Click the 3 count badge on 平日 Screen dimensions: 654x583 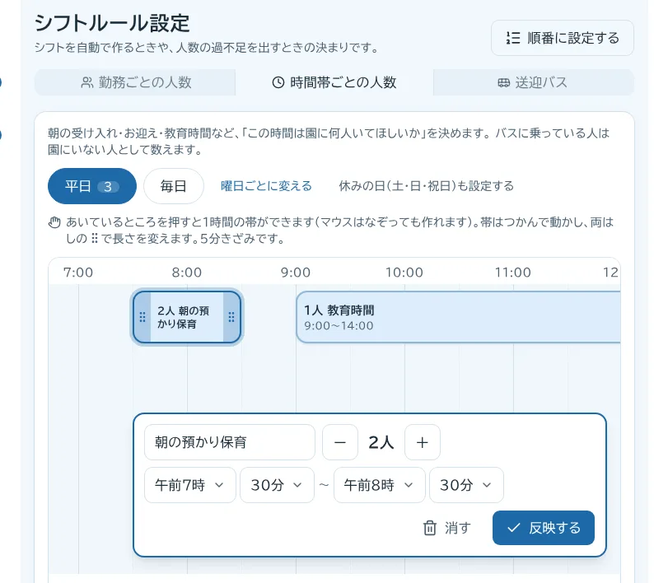108,186
